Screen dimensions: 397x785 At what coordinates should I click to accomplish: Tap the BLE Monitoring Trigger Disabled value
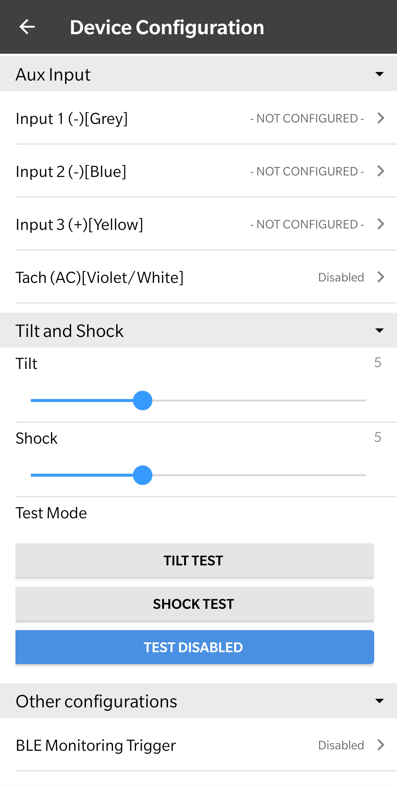[341, 745]
